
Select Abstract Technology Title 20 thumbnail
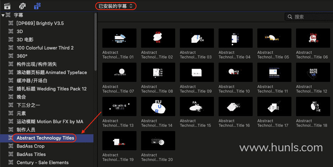pos(158,141)
